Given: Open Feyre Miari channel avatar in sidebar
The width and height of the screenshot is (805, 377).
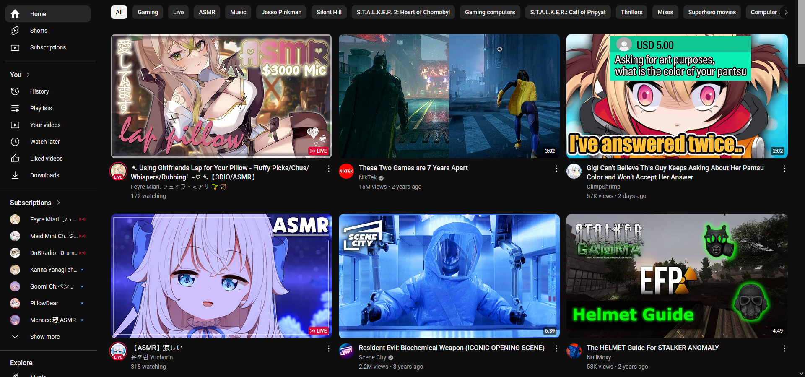Looking at the screenshot, I should point(15,219).
